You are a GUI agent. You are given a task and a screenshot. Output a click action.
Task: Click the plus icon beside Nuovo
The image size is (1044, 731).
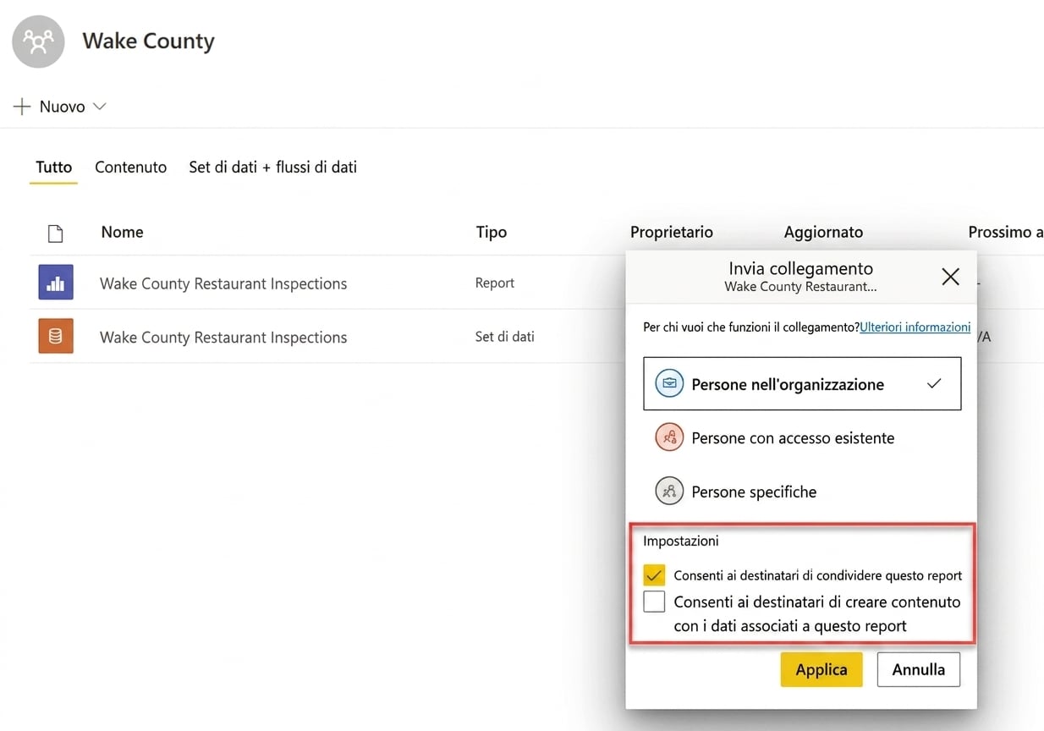pos(22,107)
